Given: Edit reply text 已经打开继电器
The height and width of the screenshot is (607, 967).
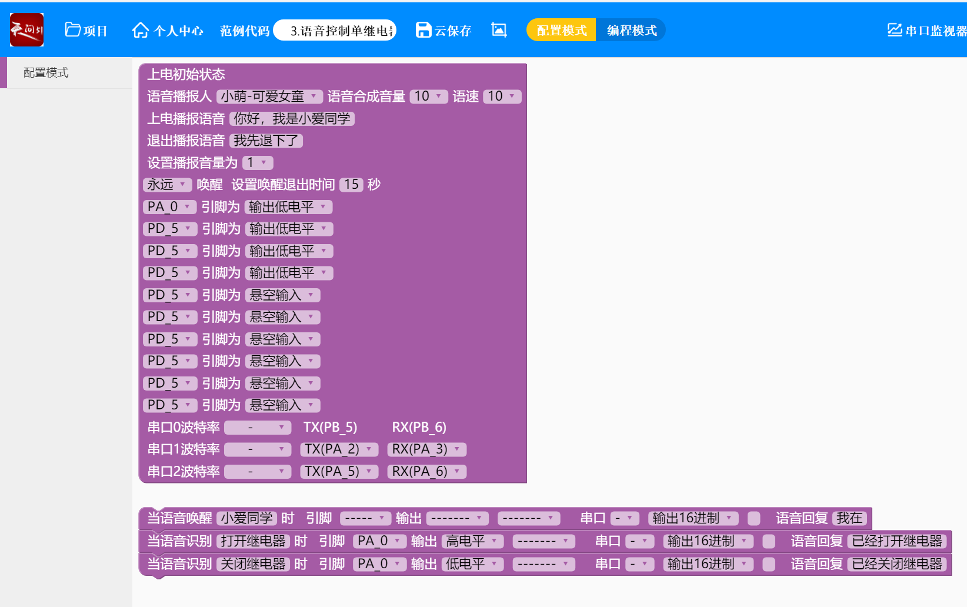Looking at the screenshot, I should [897, 541].
